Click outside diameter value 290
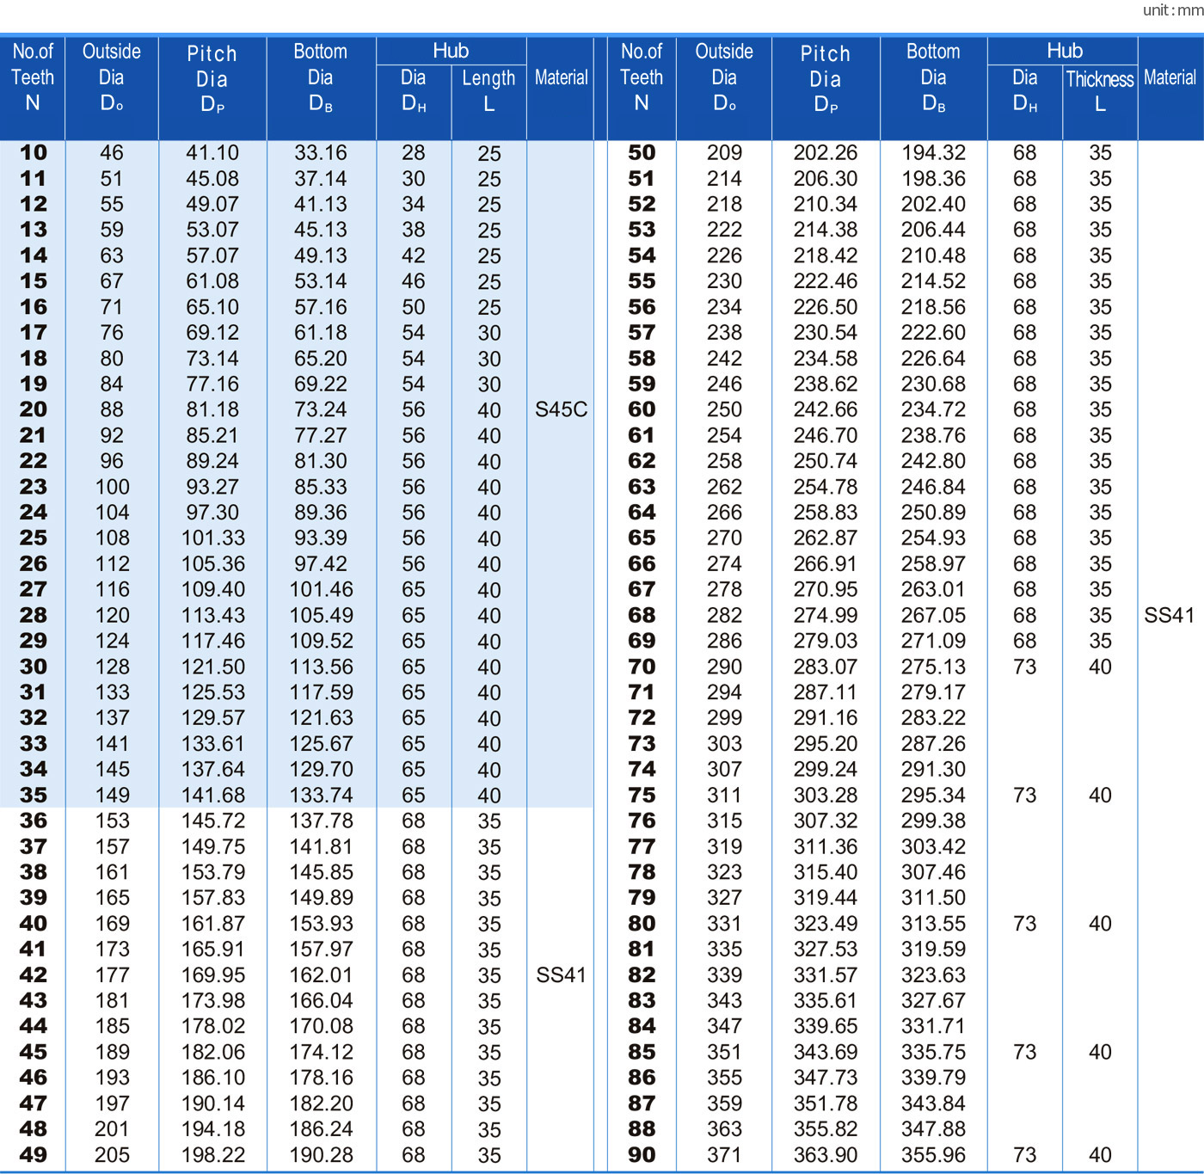Viewport: 1204px width, 1174px height. 724,667
